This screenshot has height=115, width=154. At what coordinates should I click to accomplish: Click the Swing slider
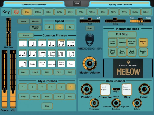tap(115, 21)
